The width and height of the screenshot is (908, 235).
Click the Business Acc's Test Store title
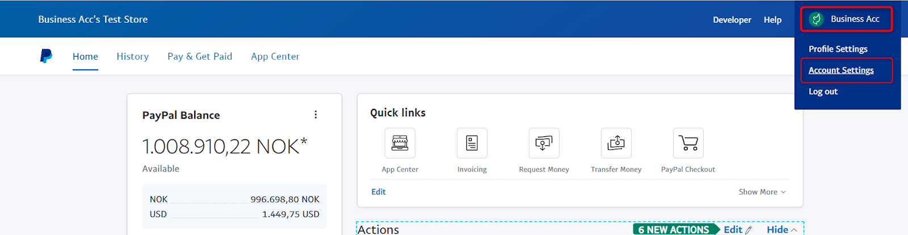pos(93,19)
